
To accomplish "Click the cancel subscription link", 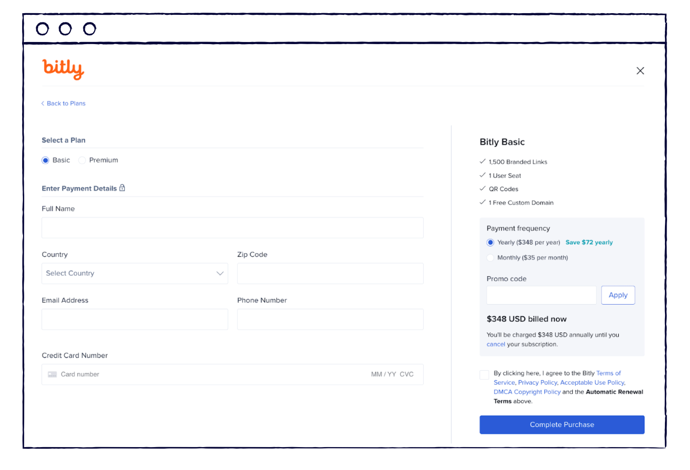I will pyautogui.click(x=495, y=344).
